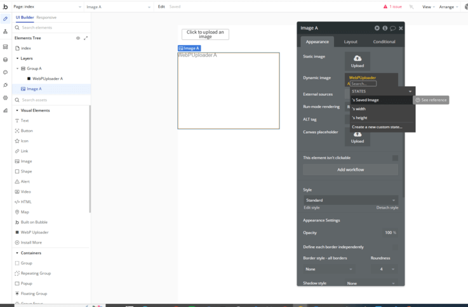Click Install More elements
Image resolution: width=468 pixels, height=307 pixels.
(29, 242)
